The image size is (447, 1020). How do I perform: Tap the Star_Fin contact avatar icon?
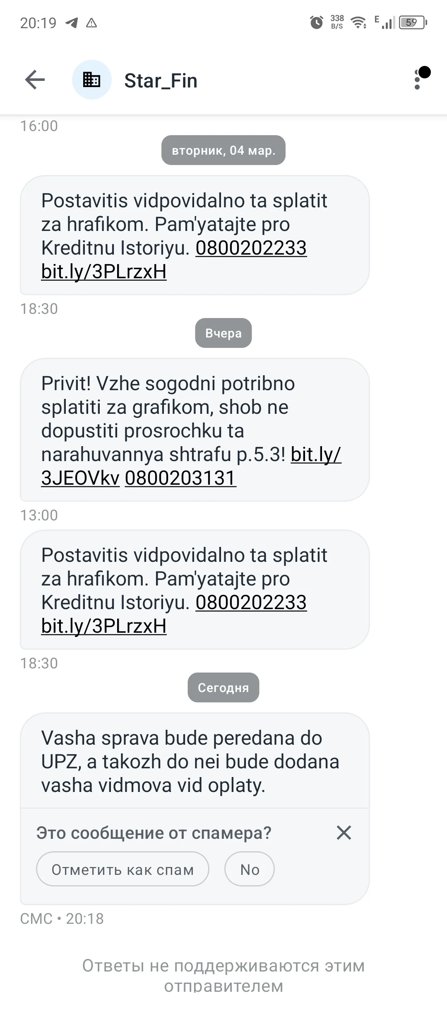coord(91,80)
